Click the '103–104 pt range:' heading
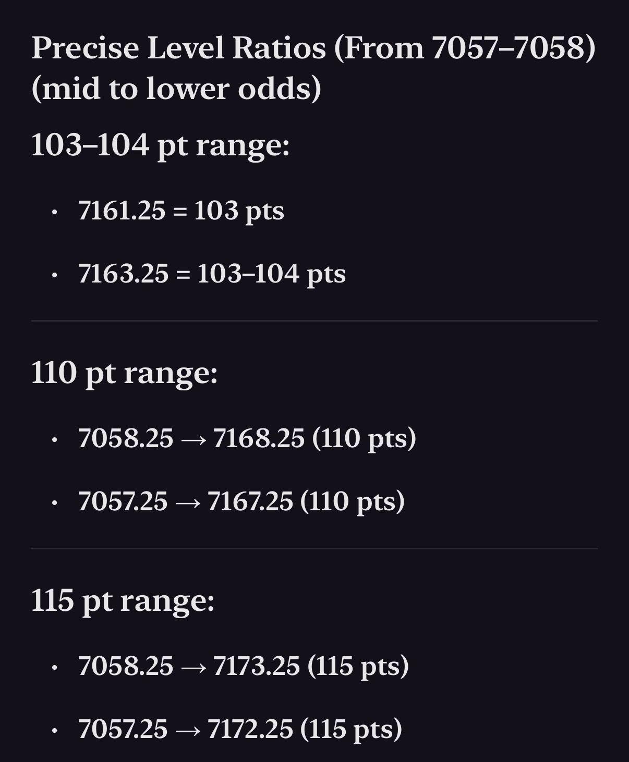This screenshot has height=762, width=629. click(x=160, y=144)
